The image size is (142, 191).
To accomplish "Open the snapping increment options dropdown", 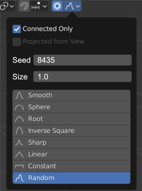I will [x=39, y=6].
